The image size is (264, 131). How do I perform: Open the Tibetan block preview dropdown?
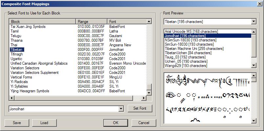pyautogui.click(x=253, y=22)
